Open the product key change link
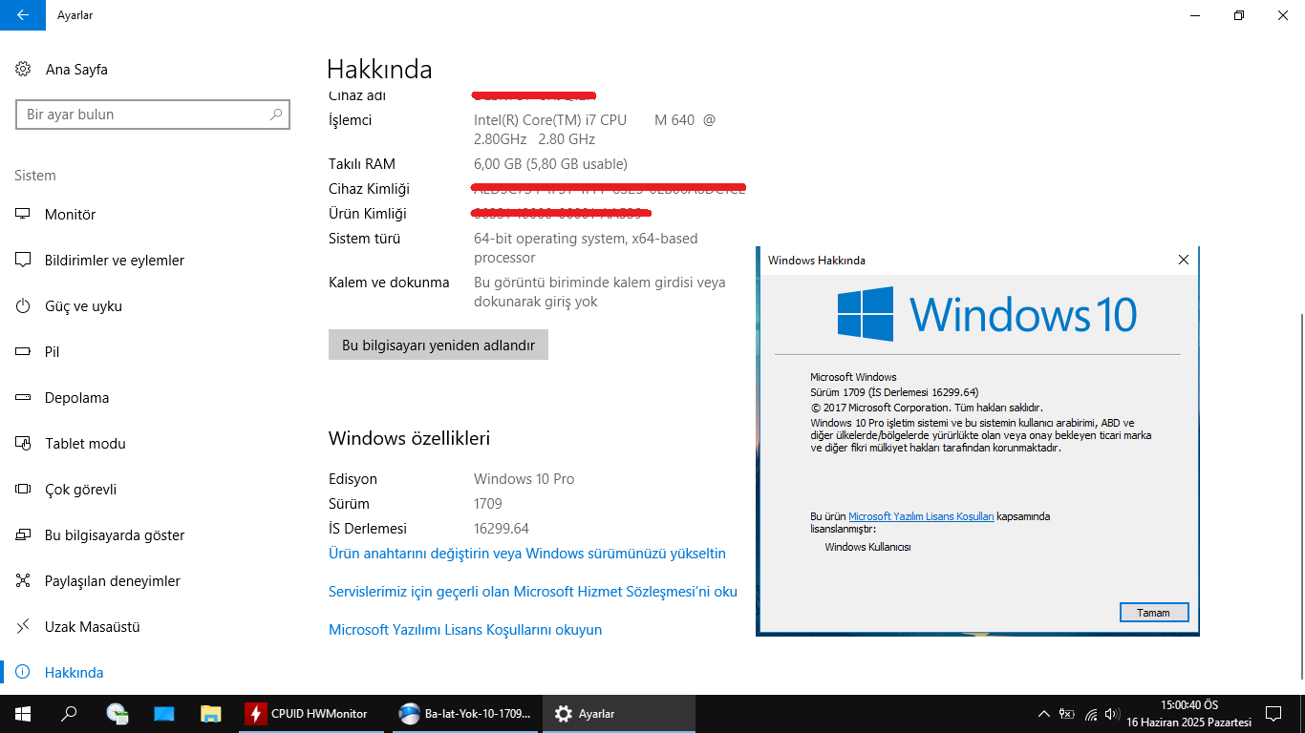1305x733 pixels. pyautogui.click(x=527, y=554)
